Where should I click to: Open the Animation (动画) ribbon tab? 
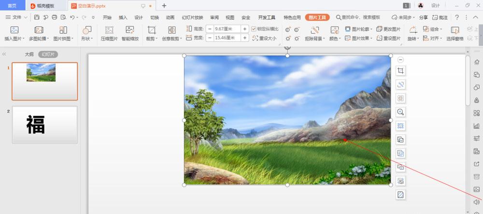pos(170,17)
